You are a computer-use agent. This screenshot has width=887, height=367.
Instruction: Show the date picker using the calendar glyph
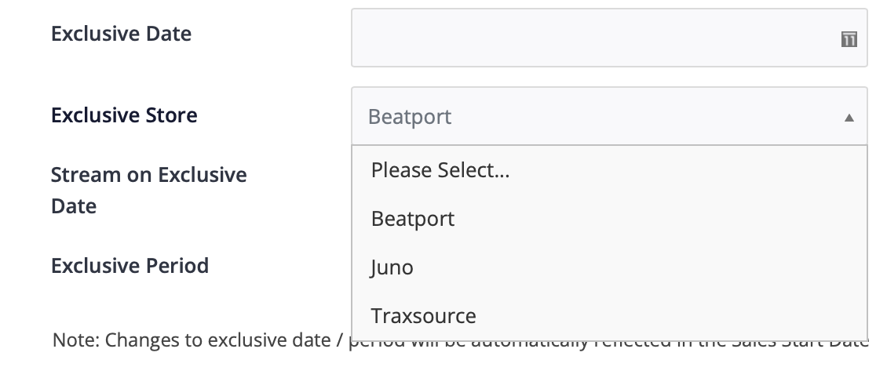pyautogui.click(x=849, y=39)
